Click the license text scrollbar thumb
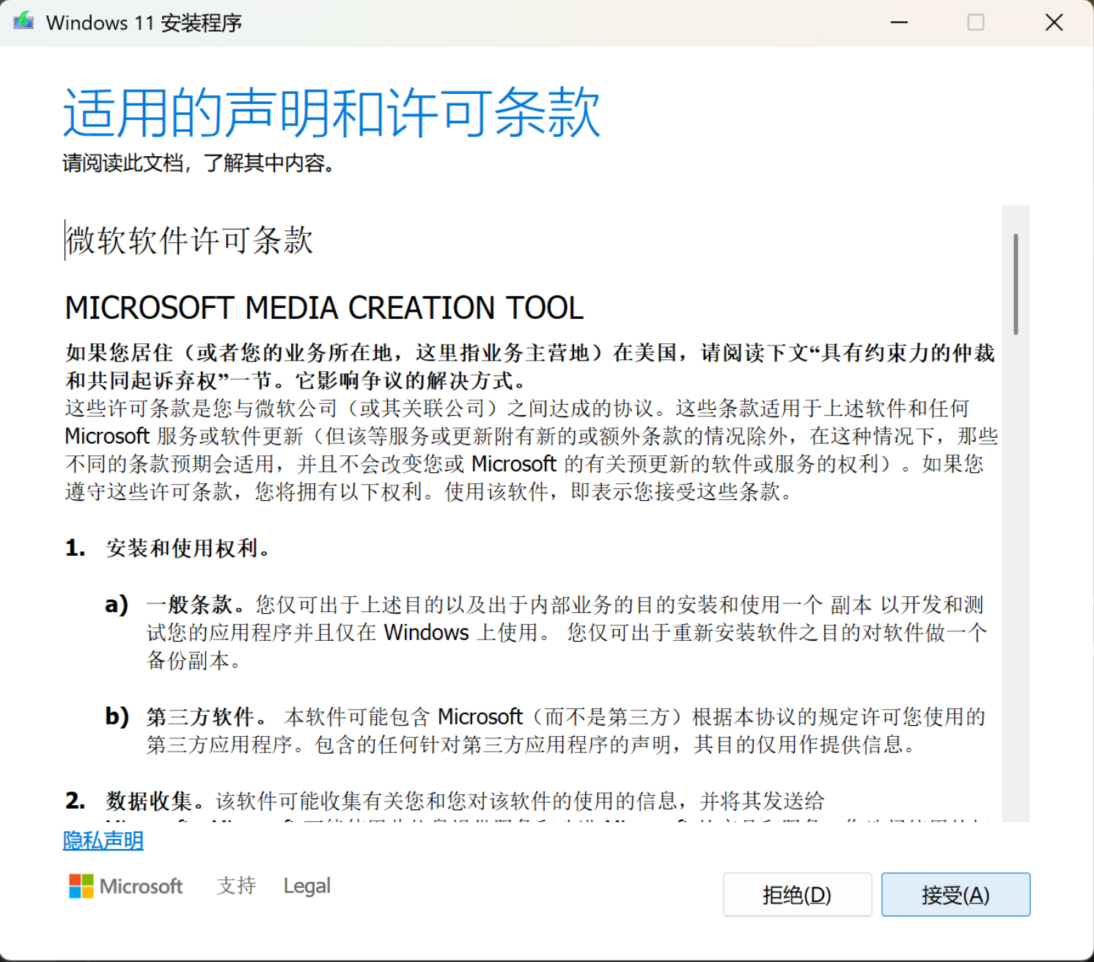 click(1016, 284)
